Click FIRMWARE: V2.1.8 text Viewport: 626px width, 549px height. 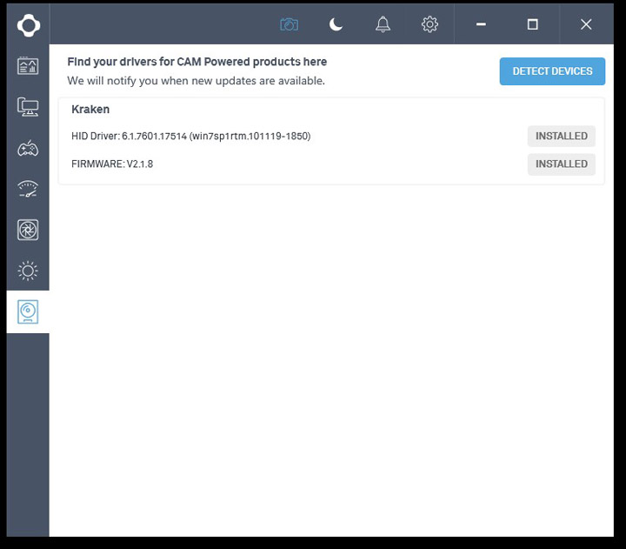[x=112, y=164]
